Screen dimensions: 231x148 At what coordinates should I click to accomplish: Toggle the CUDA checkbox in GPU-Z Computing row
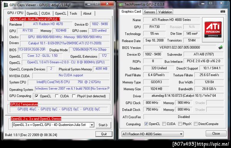164,124
